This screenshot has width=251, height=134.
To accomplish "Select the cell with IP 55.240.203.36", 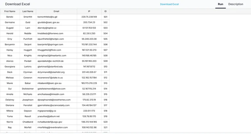I will pyautogui.click(x=89, y=39).
